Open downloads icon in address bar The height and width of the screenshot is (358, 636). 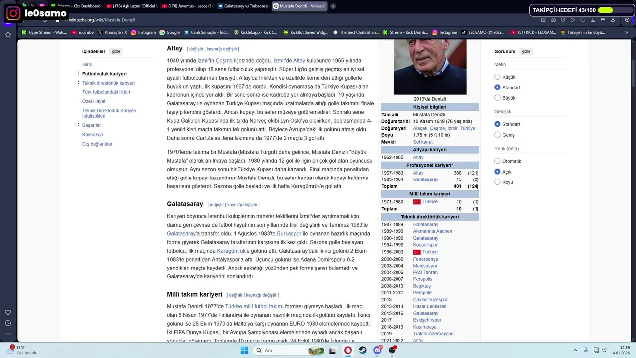(593, 20)
